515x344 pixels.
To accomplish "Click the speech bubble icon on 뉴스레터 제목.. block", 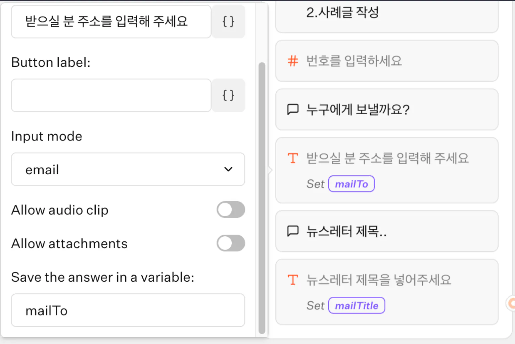I will [x=293, y=231].
